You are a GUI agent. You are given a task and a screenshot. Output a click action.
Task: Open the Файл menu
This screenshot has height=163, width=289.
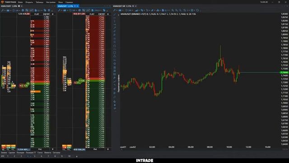[20, 2]
